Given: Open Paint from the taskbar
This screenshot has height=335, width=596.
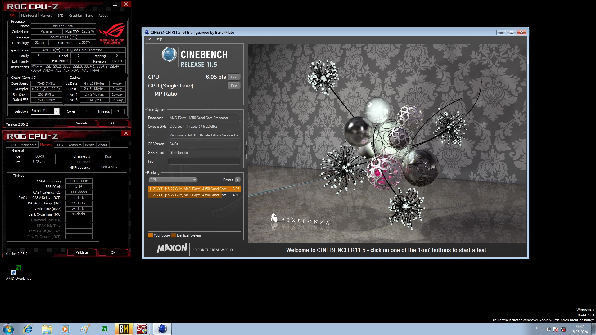Looking at the screenshot, I should 85,329.
